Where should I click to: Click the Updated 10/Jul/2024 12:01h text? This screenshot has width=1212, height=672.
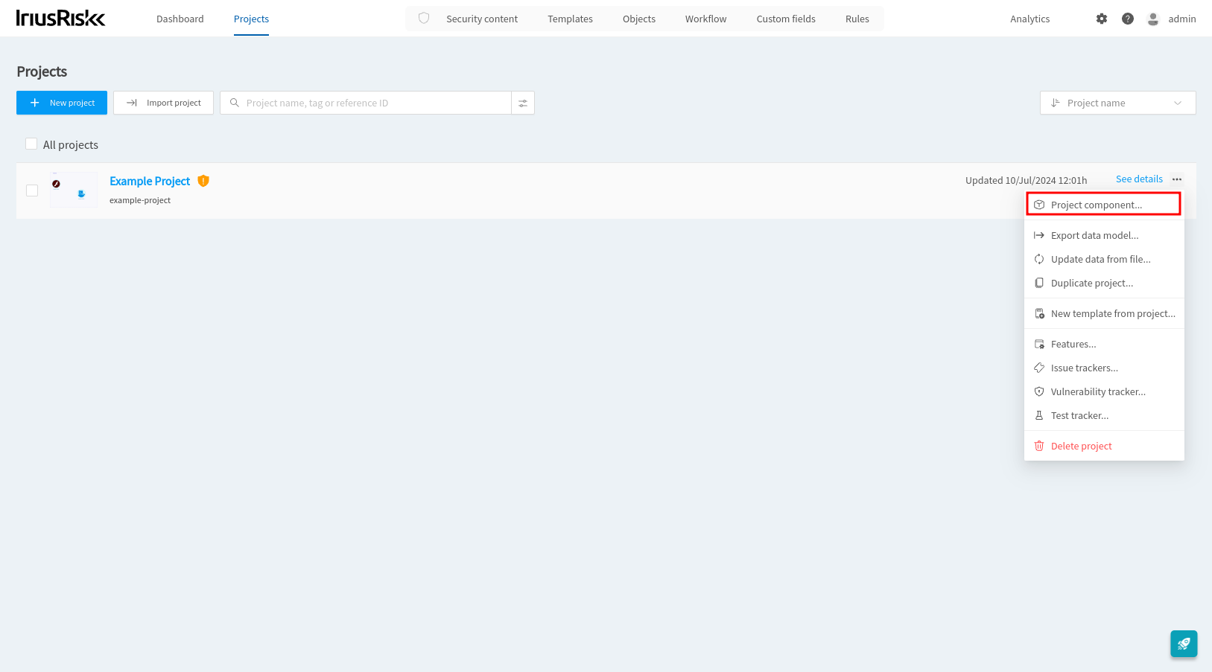[1026, 180]
